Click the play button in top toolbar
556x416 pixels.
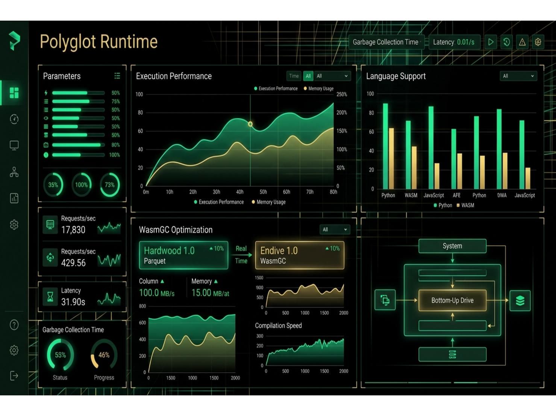491,42
